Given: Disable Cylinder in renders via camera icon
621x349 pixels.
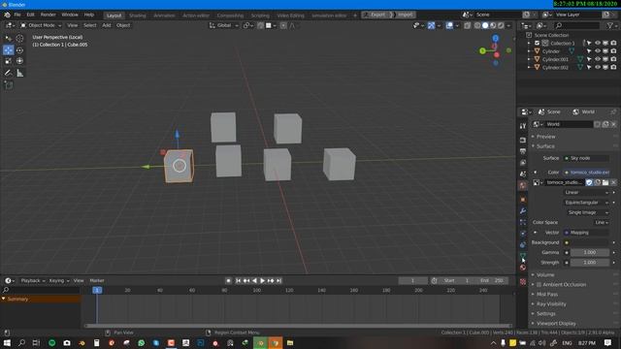Looking at the screenshot, I should 613,51.
